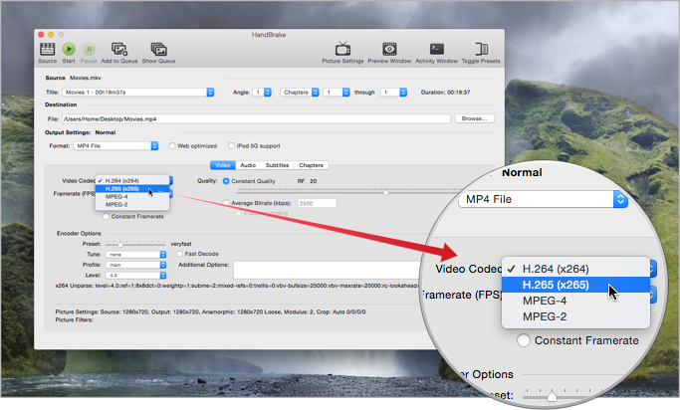Open the Activity Window
This screenshot has width=680, height=410.
(x=436, y=49)
